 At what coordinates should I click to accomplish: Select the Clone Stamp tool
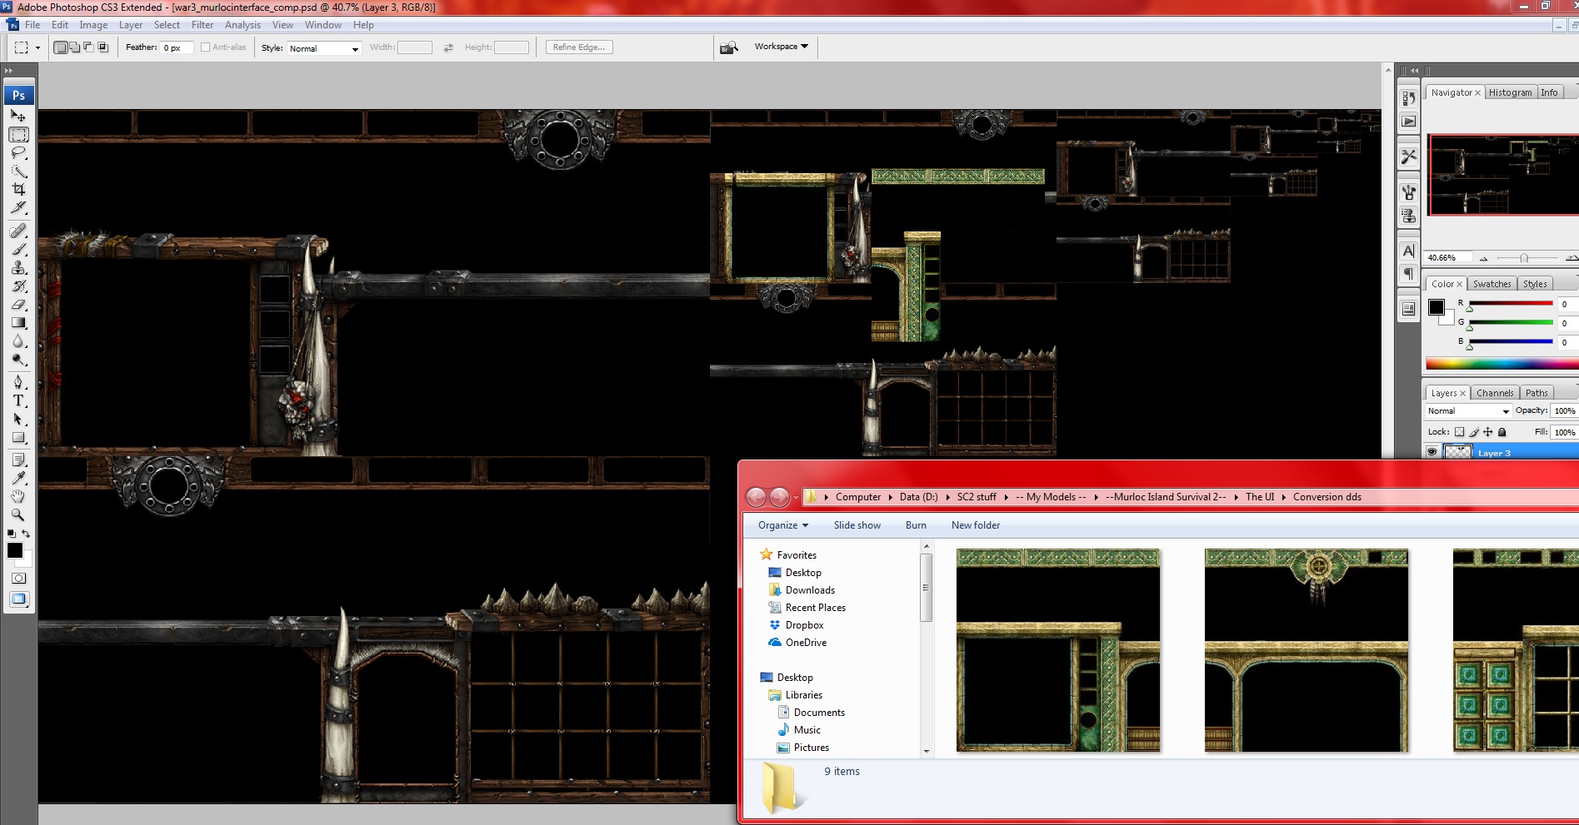pyautogui.click(x=18, y=267)
